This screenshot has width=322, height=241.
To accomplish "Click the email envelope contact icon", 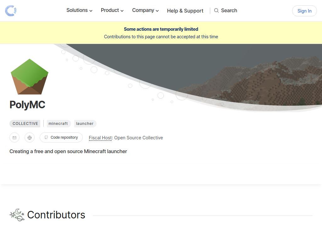I will point(14,137).
